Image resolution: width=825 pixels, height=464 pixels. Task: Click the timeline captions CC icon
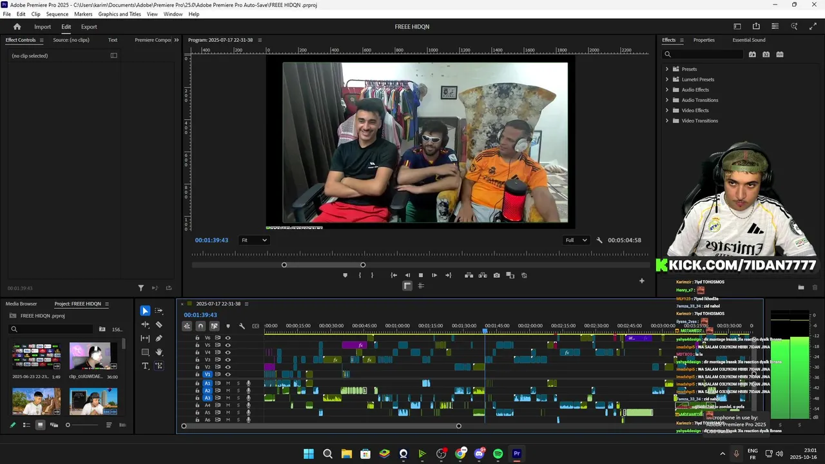[255, 326]
